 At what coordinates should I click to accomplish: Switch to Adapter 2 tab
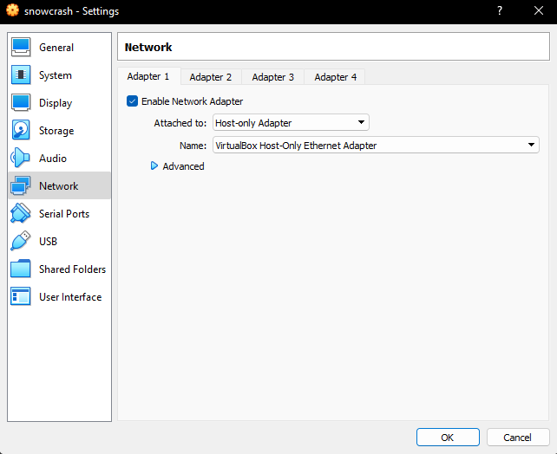pyautogui.click(x=211, y=77)
